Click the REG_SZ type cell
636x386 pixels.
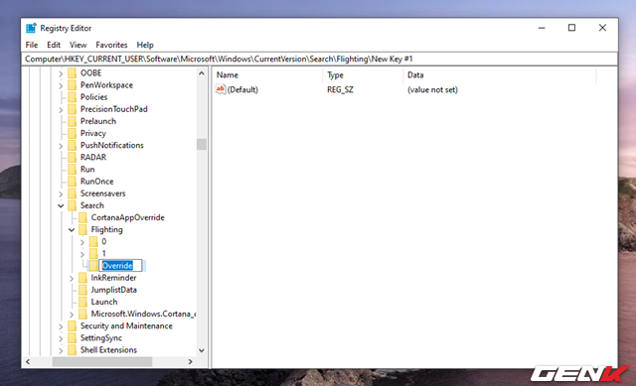[340, 90]
